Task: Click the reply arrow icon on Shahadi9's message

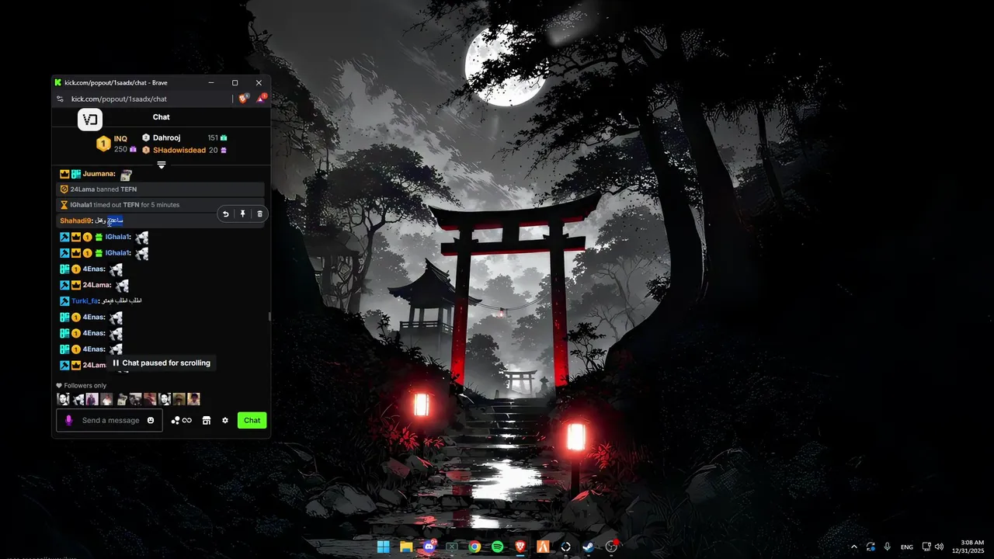Action: [x=226, y=214]
